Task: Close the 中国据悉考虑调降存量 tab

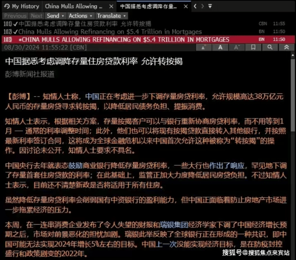Action: [x=186, y=6]
